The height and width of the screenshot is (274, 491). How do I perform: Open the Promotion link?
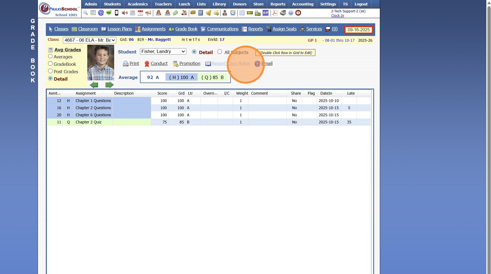[x=190, y=64]
